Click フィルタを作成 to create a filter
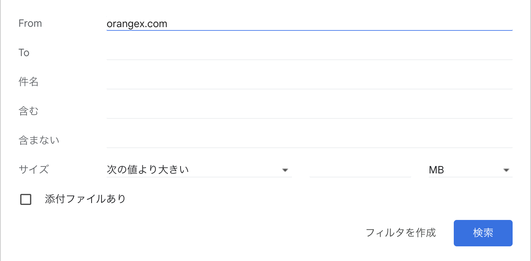 (x=400, y=233)
